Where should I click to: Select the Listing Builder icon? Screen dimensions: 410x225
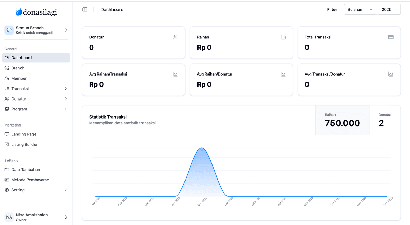(7, 144)
